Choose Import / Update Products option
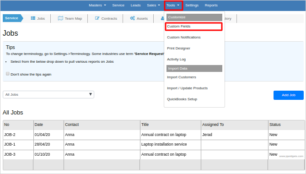Screen dimensions: 306x174 click(x=188, y=88)
